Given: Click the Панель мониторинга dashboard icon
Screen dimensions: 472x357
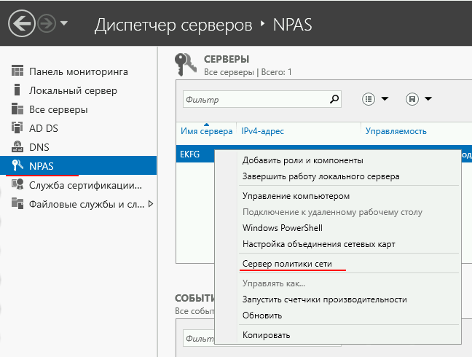Looking at the screenshot, I should [18, 71].
